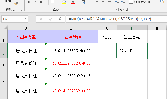Viewport: 167px width, 99px height.
Task: Align text right
Action: tap(109, 2)
